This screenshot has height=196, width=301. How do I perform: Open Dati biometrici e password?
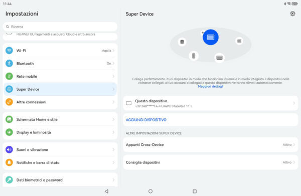point(60,180)
